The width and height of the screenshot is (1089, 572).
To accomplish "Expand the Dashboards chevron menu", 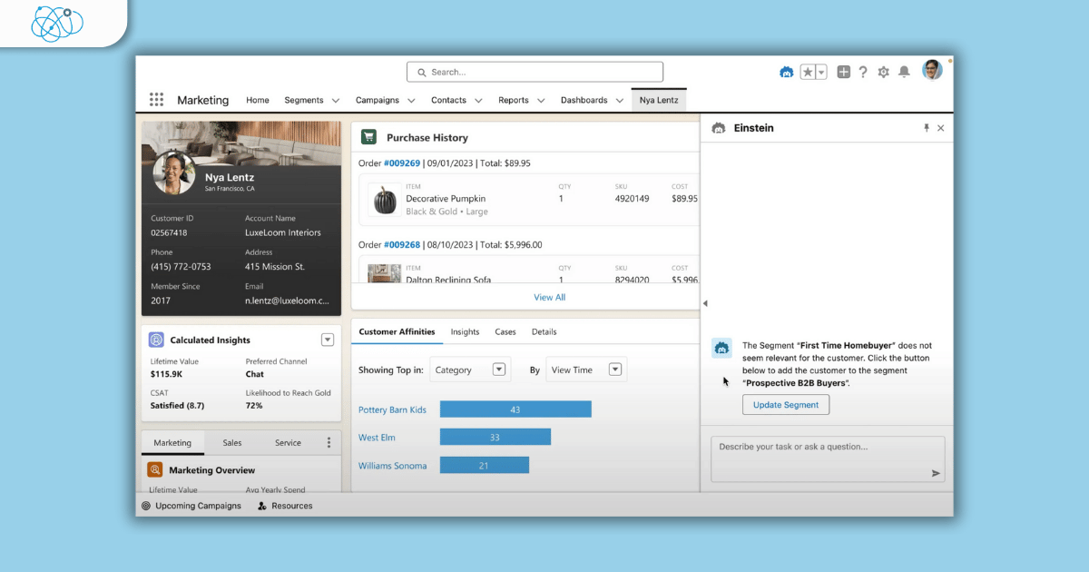I will pyautogui.click(x=620, y=101).
